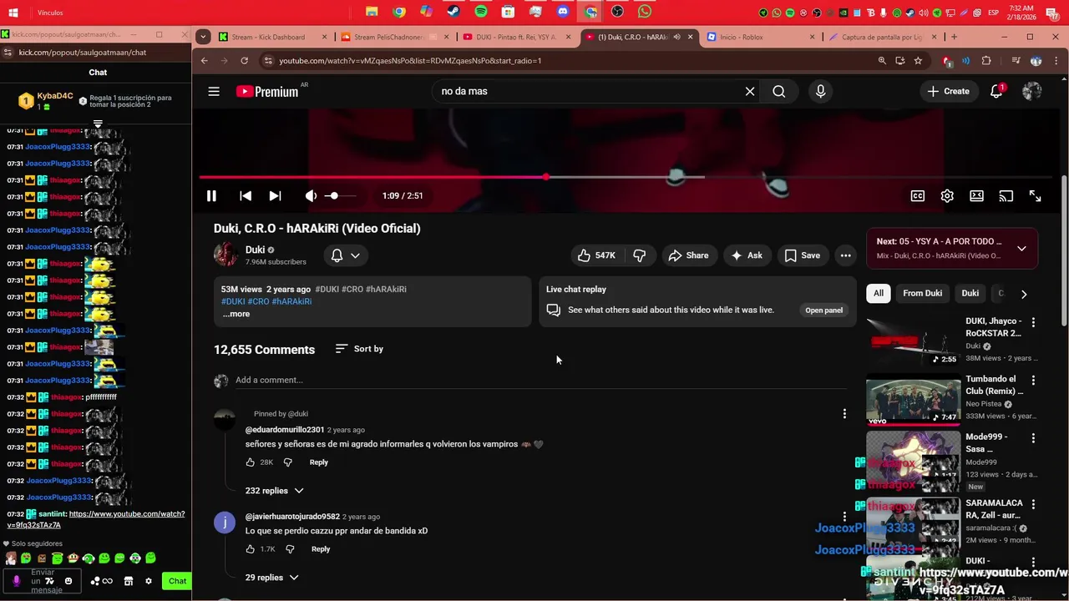Open Chrome extensions puzzle icon
The image size is (1069, 601).
coord(986,61)
